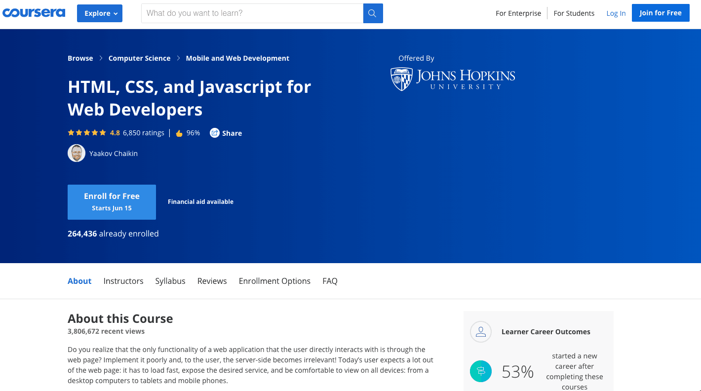
Task: Click Yaakov Chaikin's avatar photo
Action: [x=77, y=153]
